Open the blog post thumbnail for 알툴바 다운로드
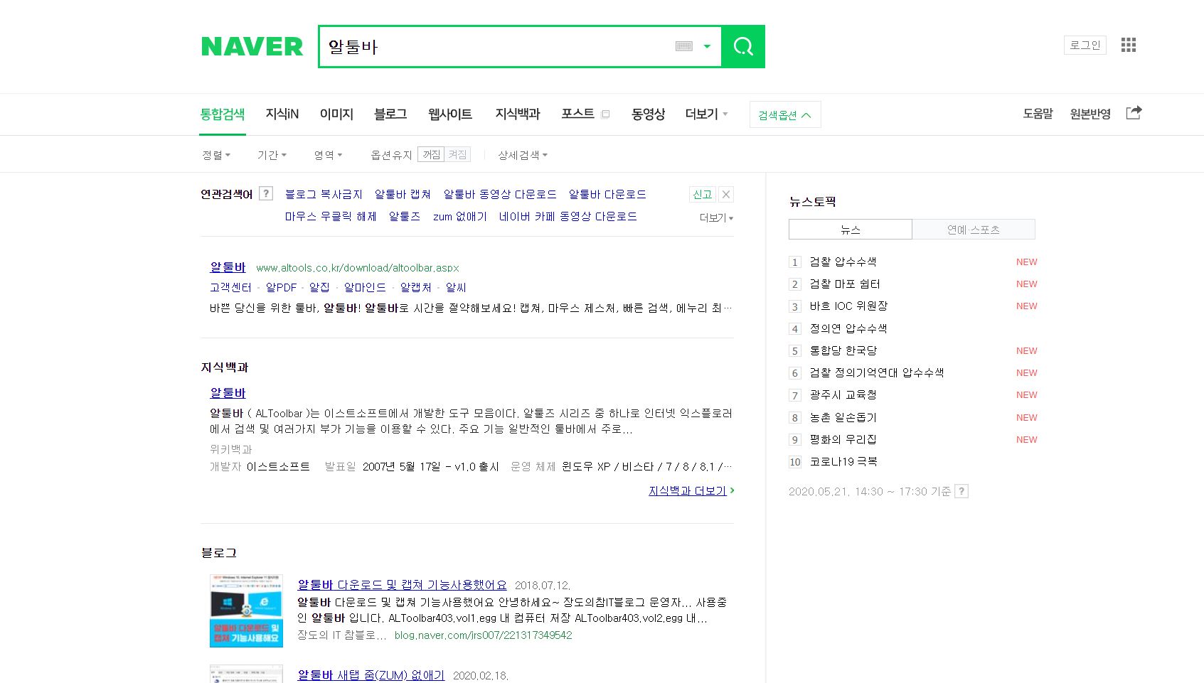1204x683 pixels. click(246, 611)
